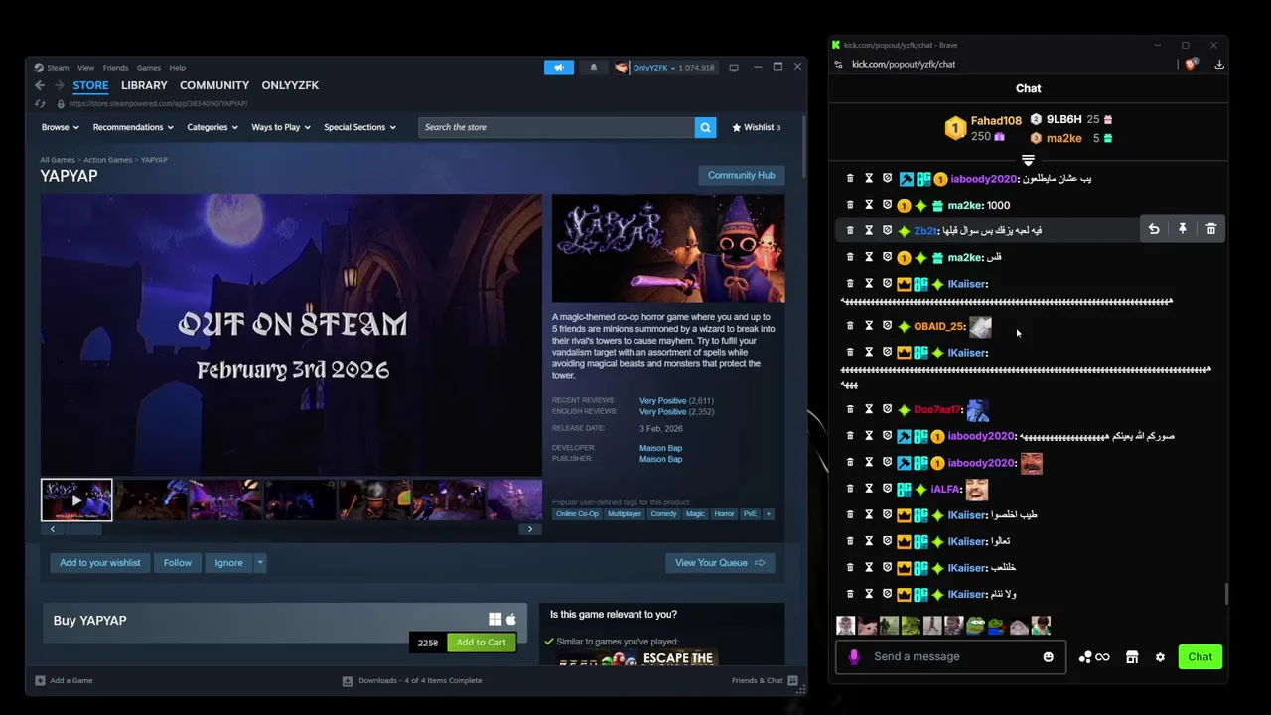This screenshot has width=1271, height=715.
Task: Open the iaboody2020 username in first message
Action: pyautogui.click(x=984, y=179)
